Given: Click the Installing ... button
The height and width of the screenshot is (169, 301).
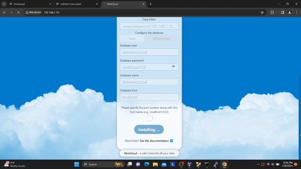Looking at the screenshot, I should [149, 130].
